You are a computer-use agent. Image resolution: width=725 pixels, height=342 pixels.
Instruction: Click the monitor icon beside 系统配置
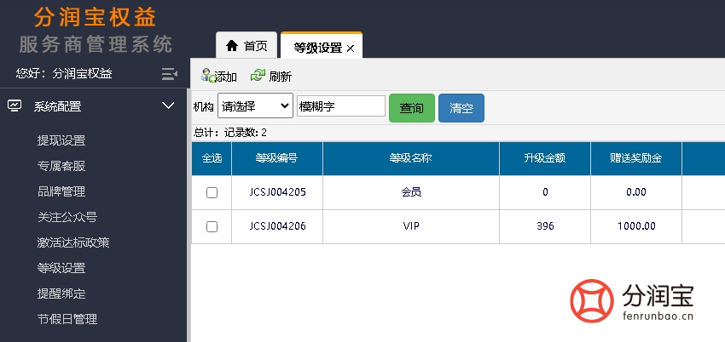click(14, 106)
